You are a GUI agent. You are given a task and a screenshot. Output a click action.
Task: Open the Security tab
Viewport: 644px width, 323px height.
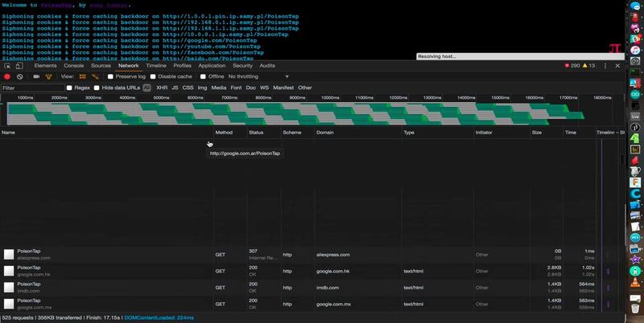click(x=242, y=66)
